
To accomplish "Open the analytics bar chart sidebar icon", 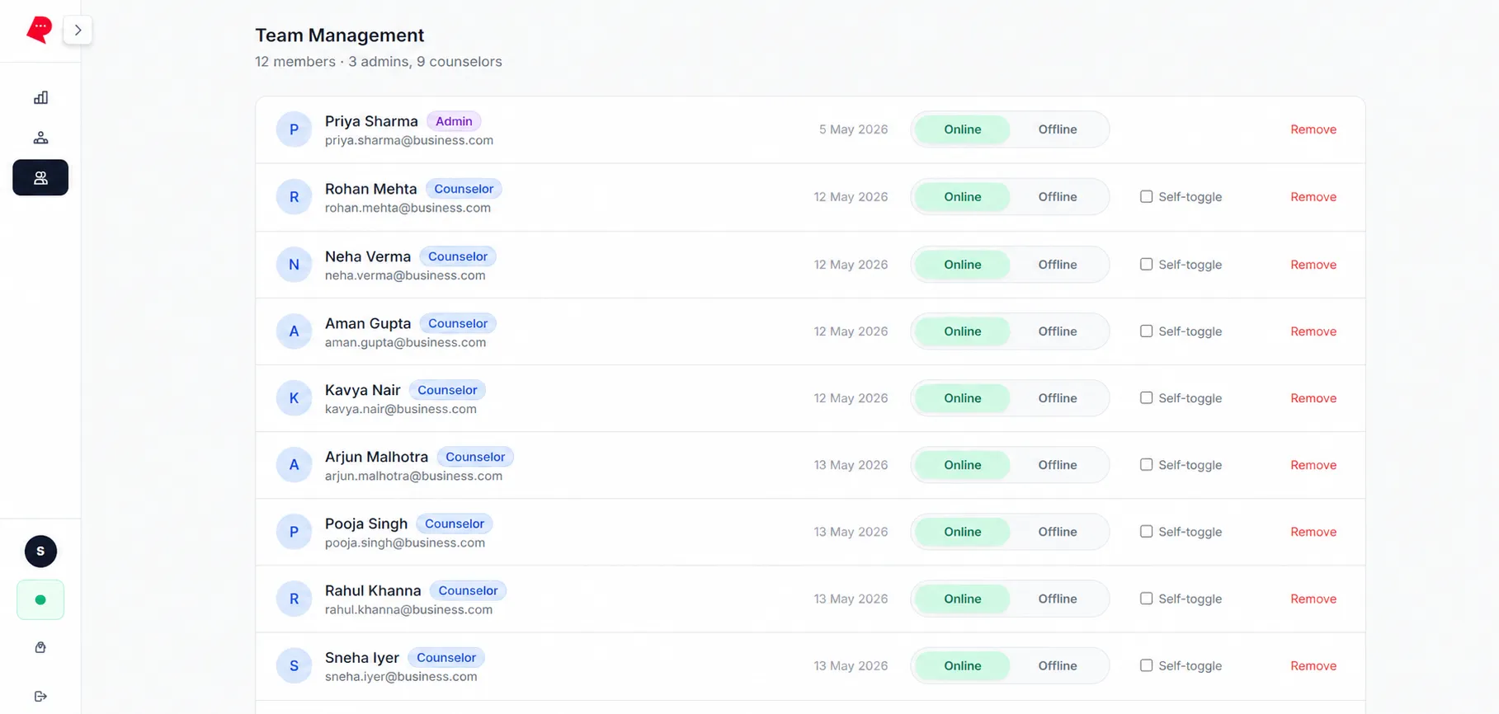I will pyautogui.click(x=40, y=97).
